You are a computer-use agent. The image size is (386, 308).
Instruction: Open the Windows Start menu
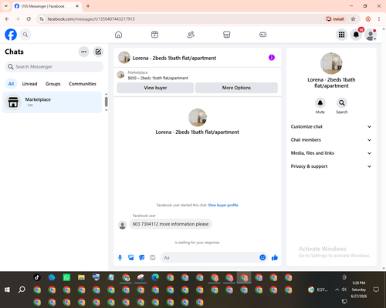click(7, 290)
